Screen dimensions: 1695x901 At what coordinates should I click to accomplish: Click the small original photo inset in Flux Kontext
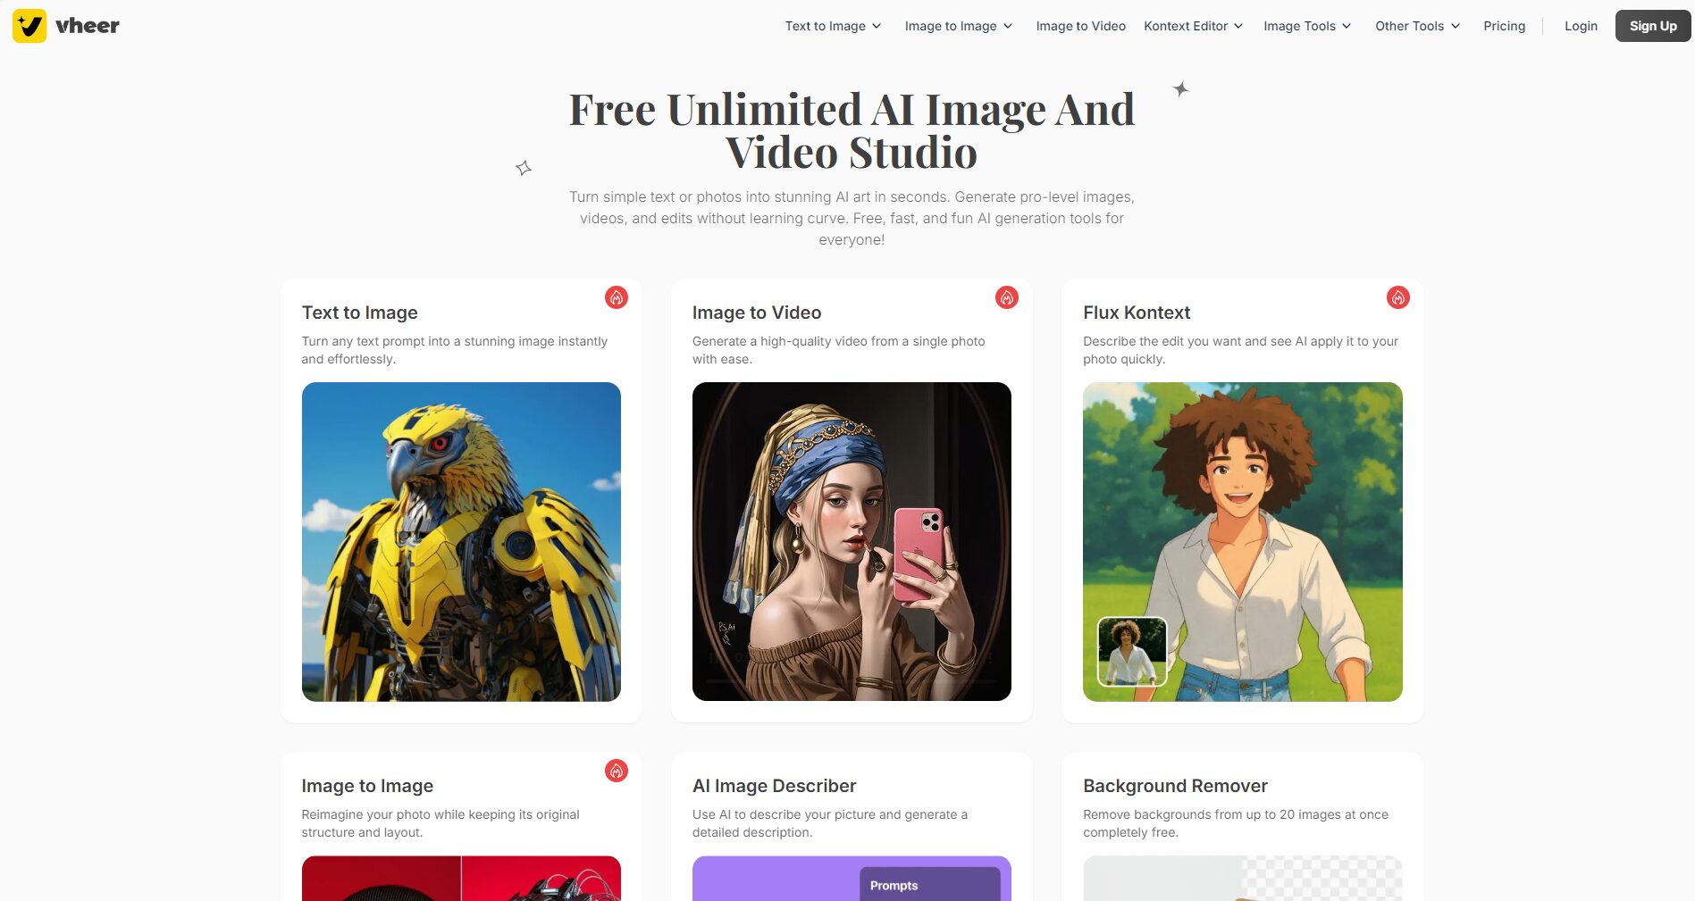pos(1131,651)
